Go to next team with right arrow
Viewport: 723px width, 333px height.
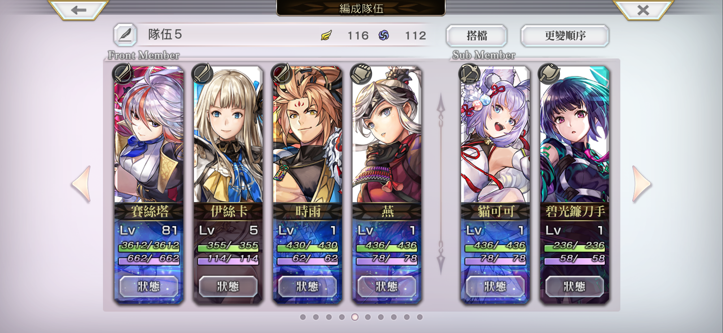click(642, 184)
